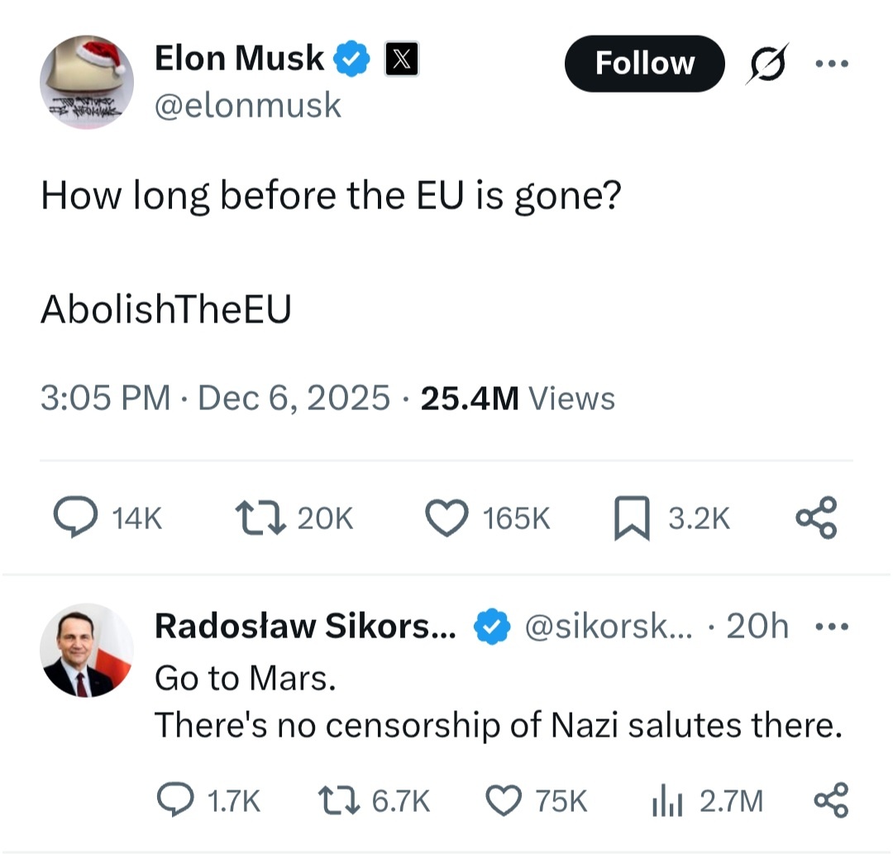Like the reply with 75K likes
This screenshot has height=854, width=893.
503,800
